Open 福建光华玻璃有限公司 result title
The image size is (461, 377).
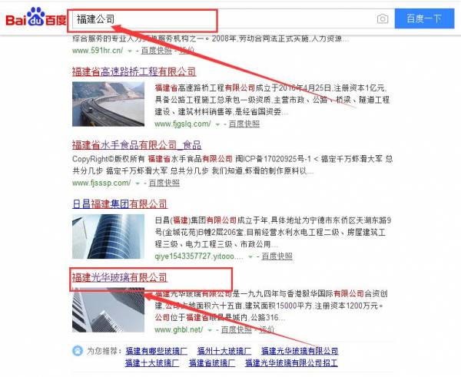120,277
